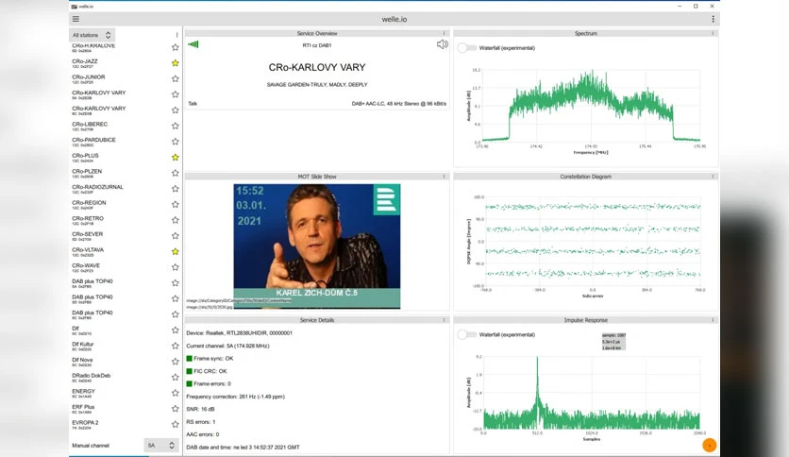Click the Karel Zich slideshow image
Viewport: 789px width, 457px height.
[317, 246]
